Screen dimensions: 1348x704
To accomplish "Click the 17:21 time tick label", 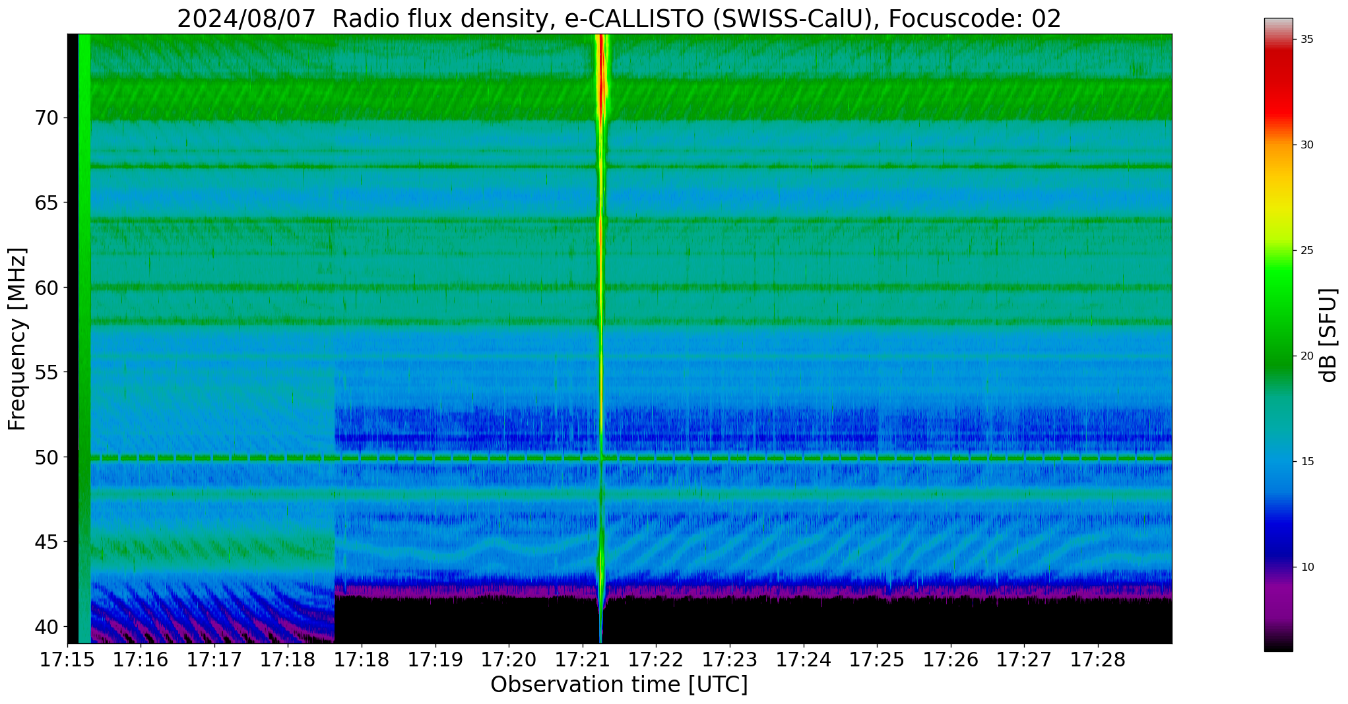I will pos(583,660).
